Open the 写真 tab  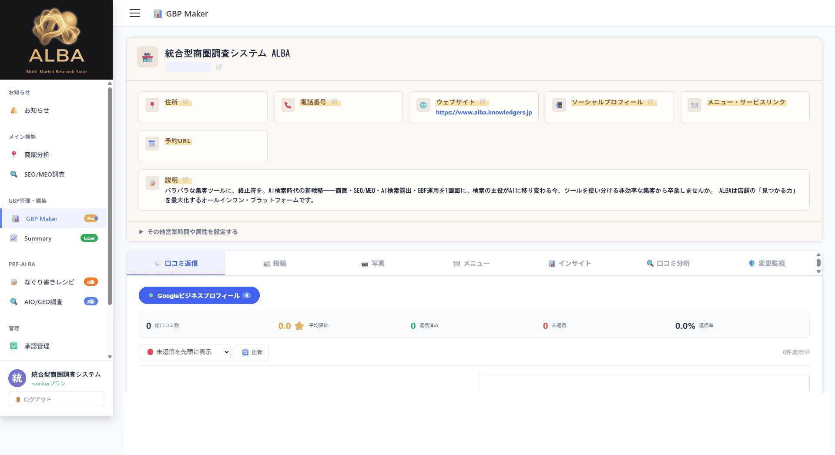point(373,263)
